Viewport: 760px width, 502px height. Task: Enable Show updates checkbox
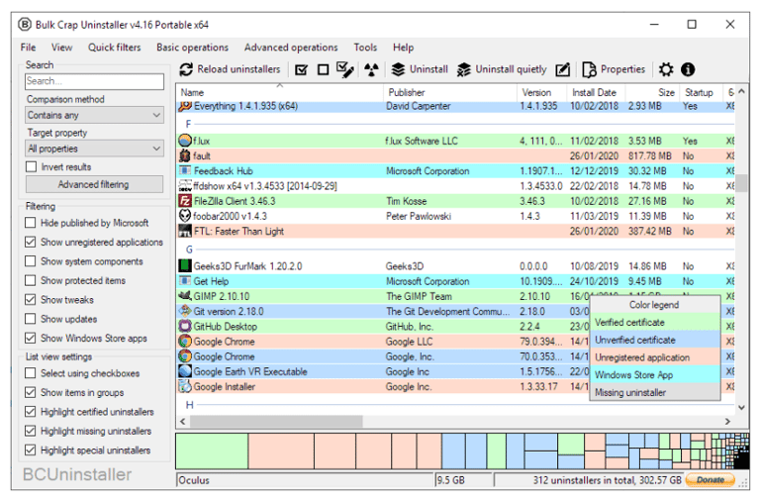click(30, 319)
